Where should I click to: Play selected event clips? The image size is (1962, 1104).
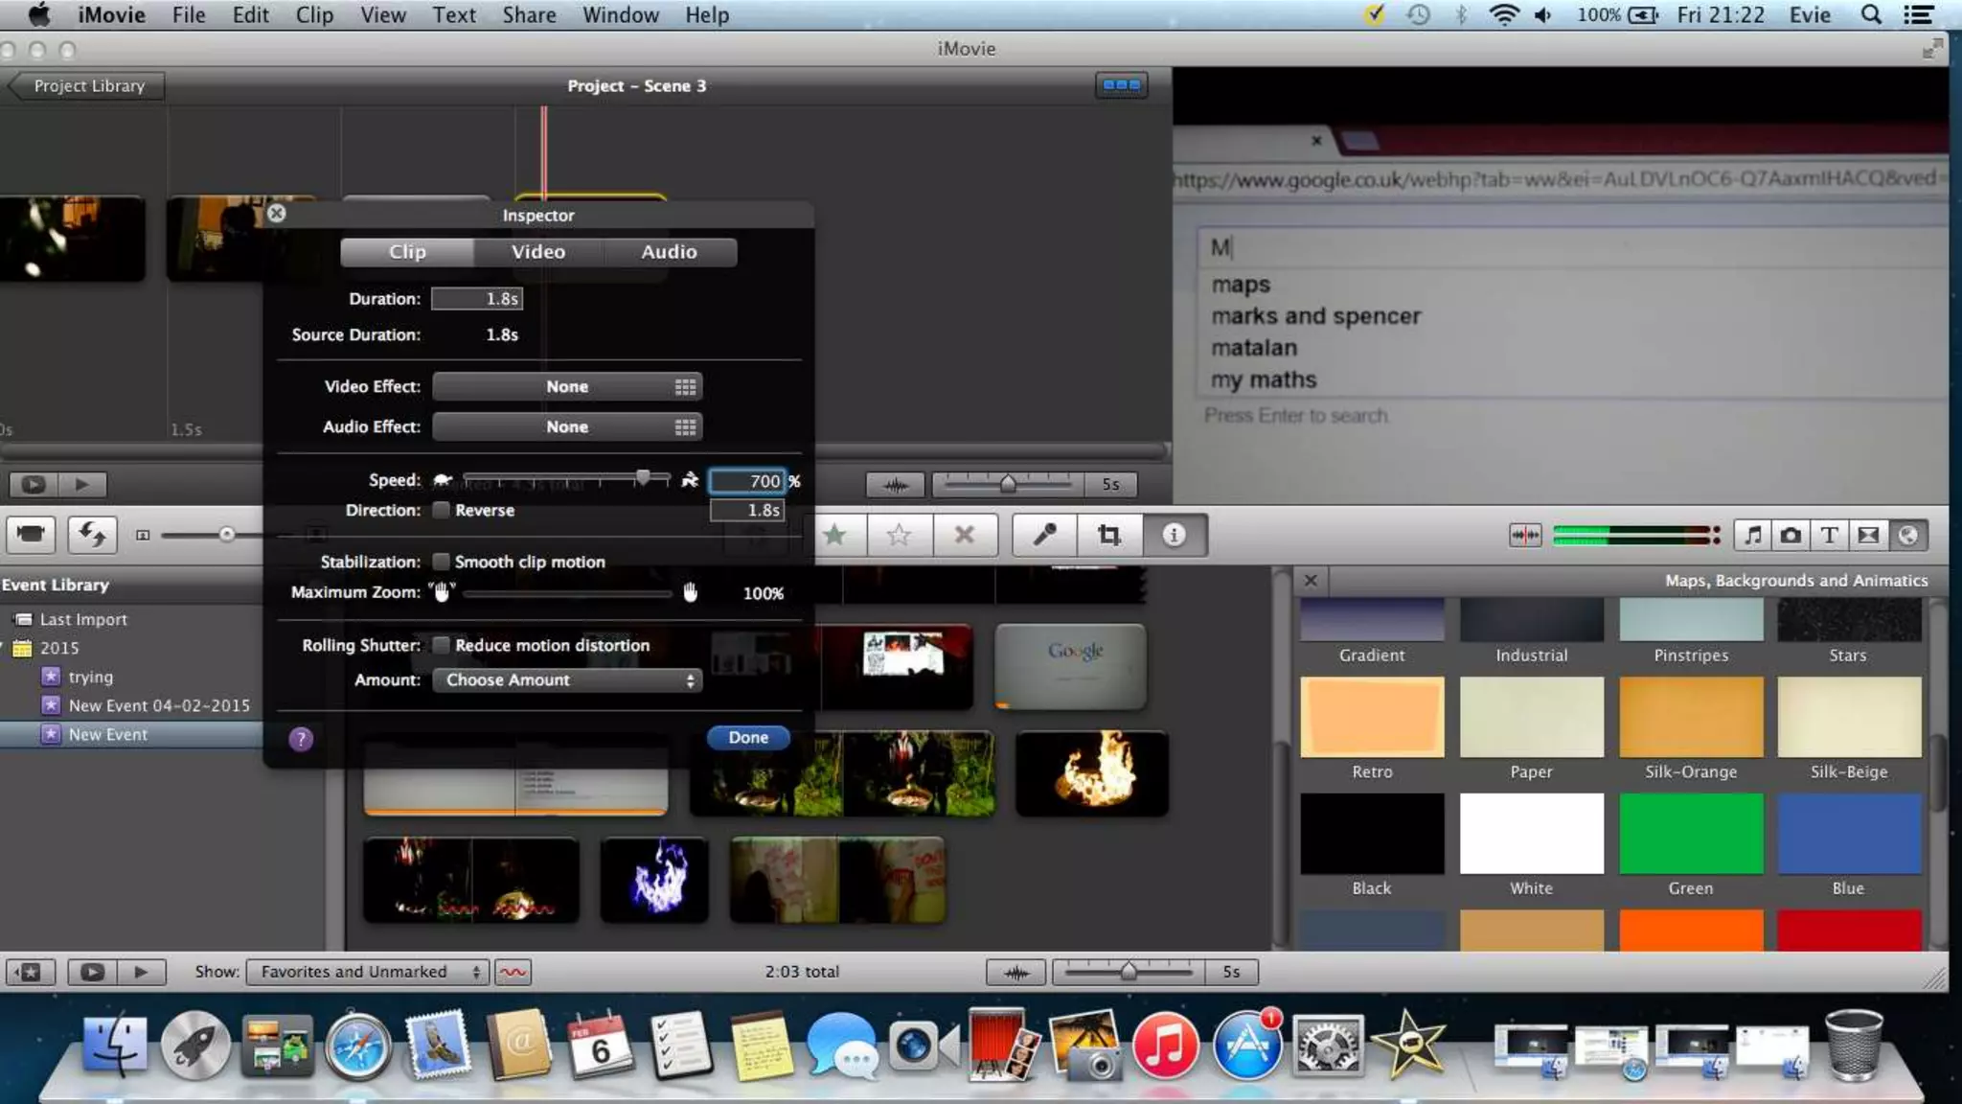[141, 972]
